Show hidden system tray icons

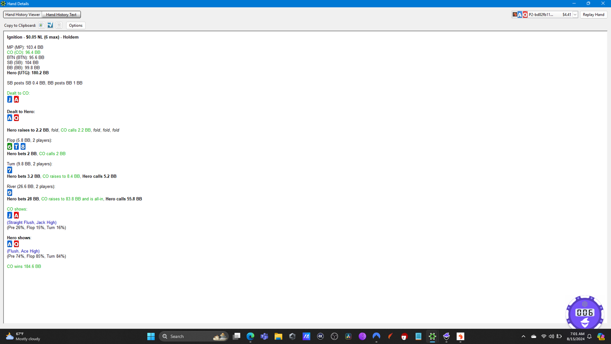pos(523,336)
